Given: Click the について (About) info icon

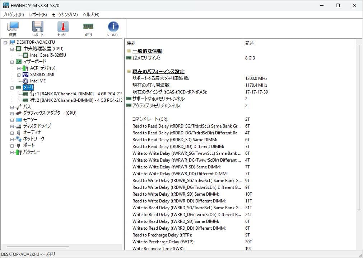Looking at the screenshot, I should [113, 28].
